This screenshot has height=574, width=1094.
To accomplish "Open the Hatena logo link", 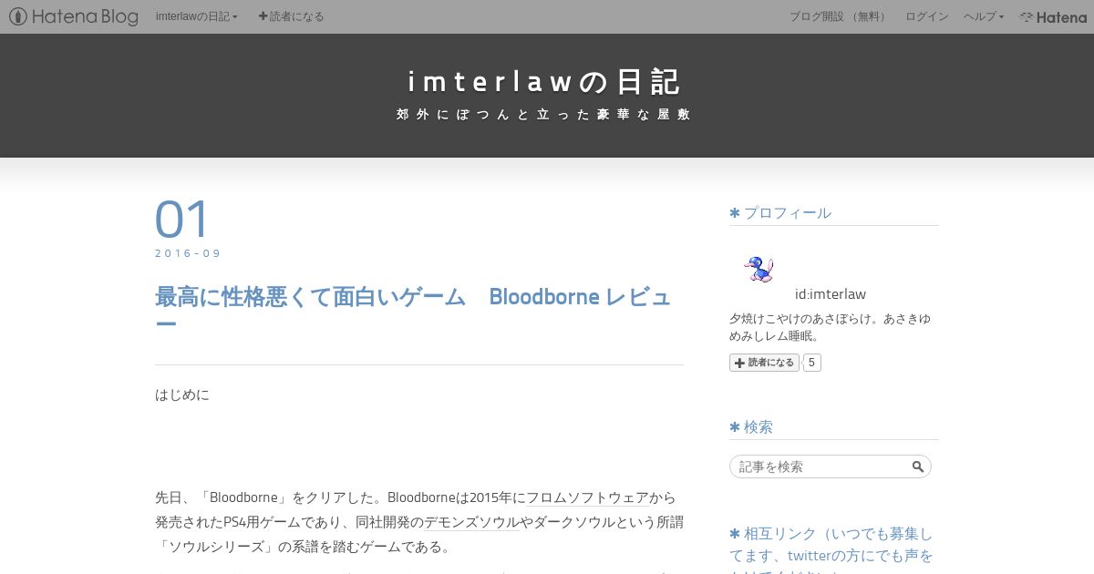I will point(1053,16).
